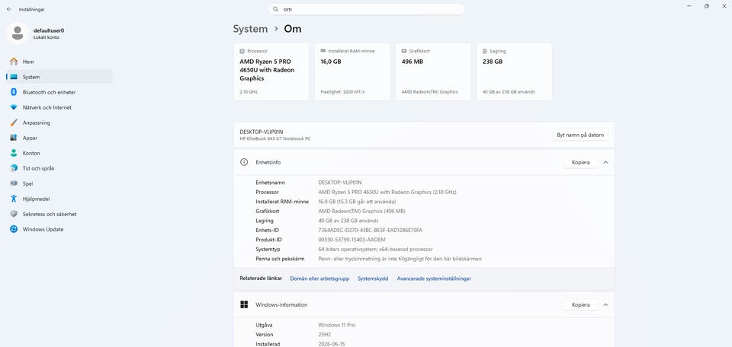Copy Enhetsinfo with the Kopiera button

click(x=581, y=163)
